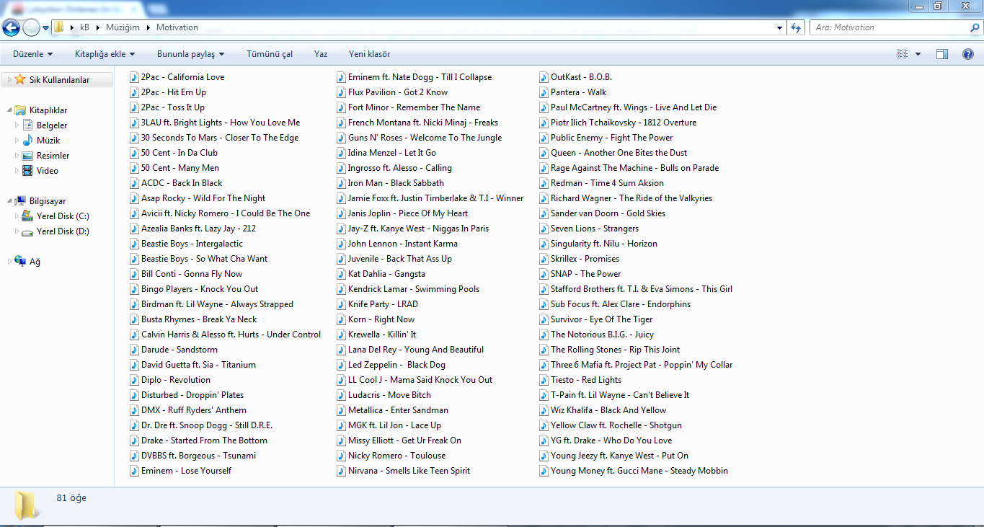Click the Tümünü çal button
Screen dimensions: 984x527
tap(270, 54)
